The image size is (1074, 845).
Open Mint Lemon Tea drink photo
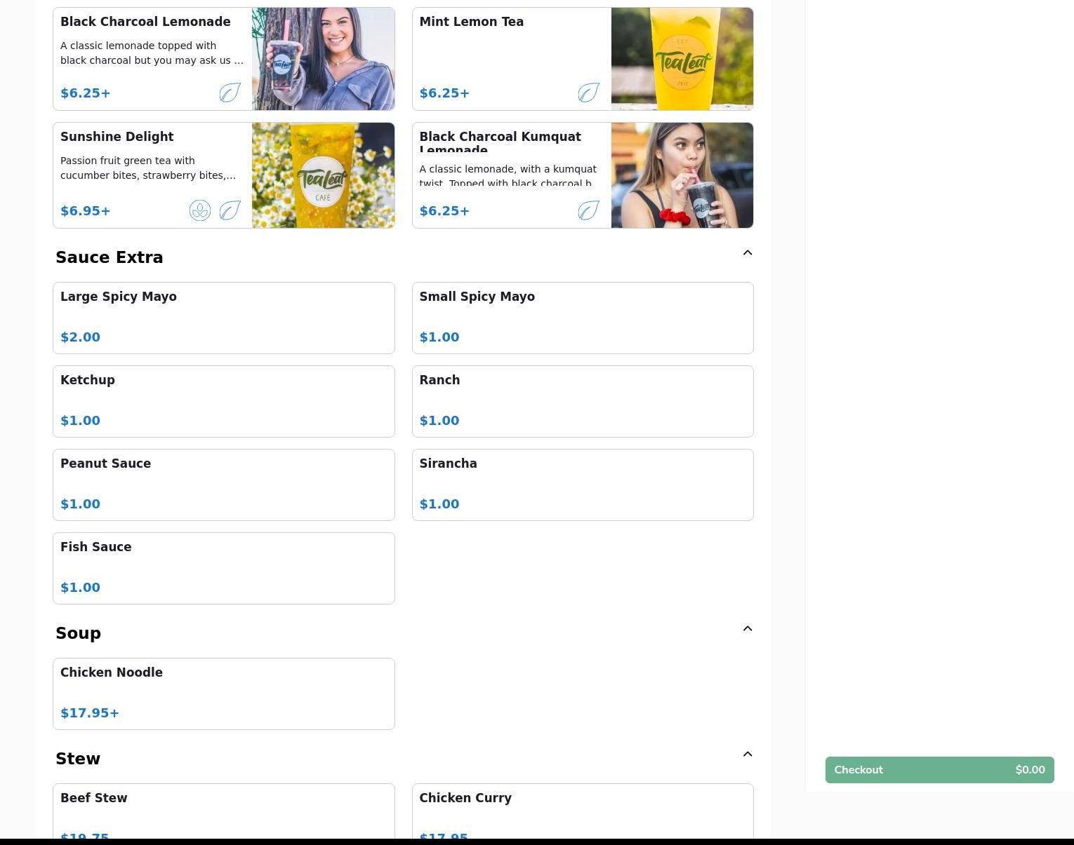pyautogui.click(x=682, y=59)
